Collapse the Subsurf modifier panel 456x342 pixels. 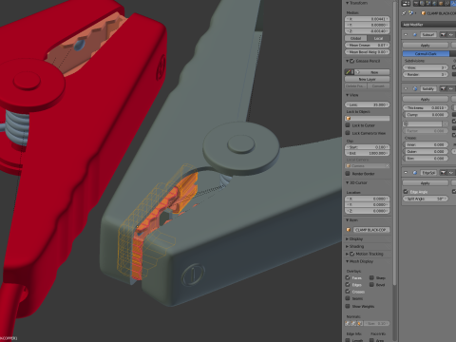pos(406,34)
